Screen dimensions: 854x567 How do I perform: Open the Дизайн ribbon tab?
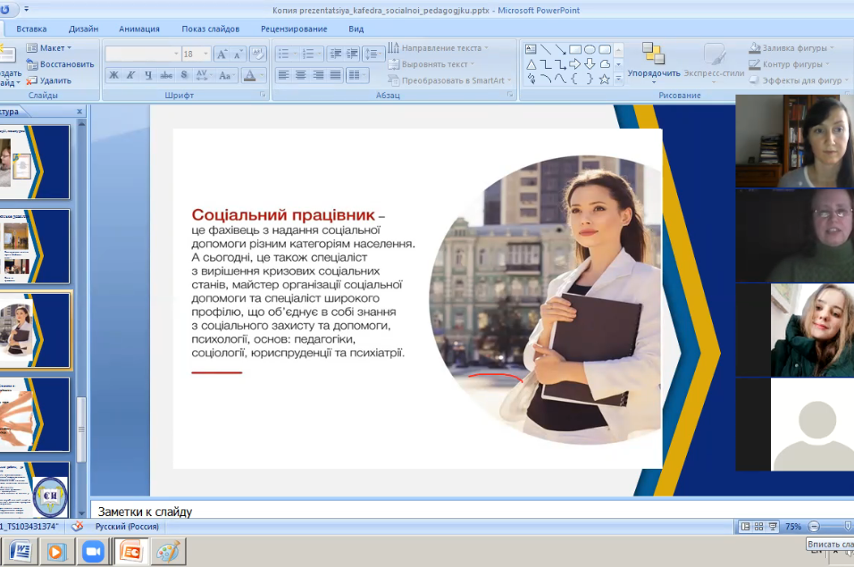pos(83,29)
